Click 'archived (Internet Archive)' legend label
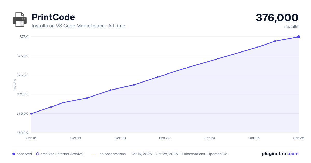Image resolution: width=311 pixels, height=163 pixels. [62, 154]
